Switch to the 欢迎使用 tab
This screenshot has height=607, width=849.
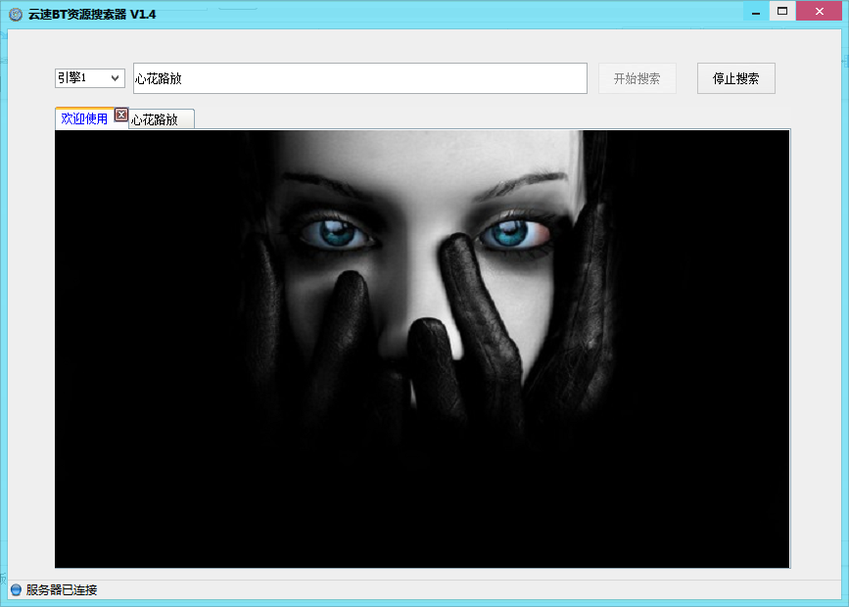coord(84,118)
